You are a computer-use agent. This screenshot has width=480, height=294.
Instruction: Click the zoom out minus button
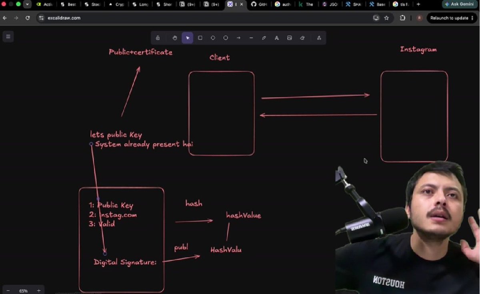coord(8,291)
